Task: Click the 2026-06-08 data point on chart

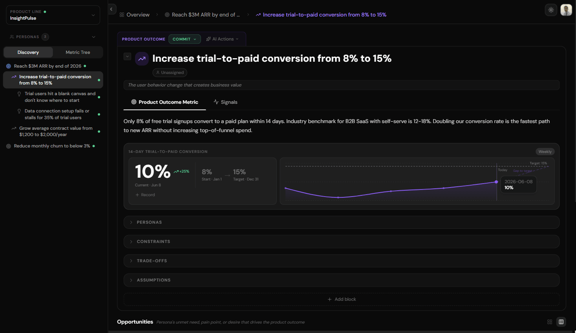Action: [496, 182]
